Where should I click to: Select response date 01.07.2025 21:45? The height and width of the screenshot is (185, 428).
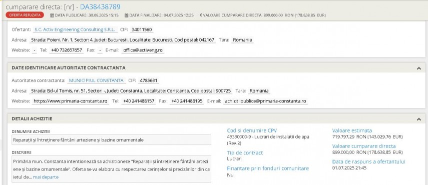point(349,168)
